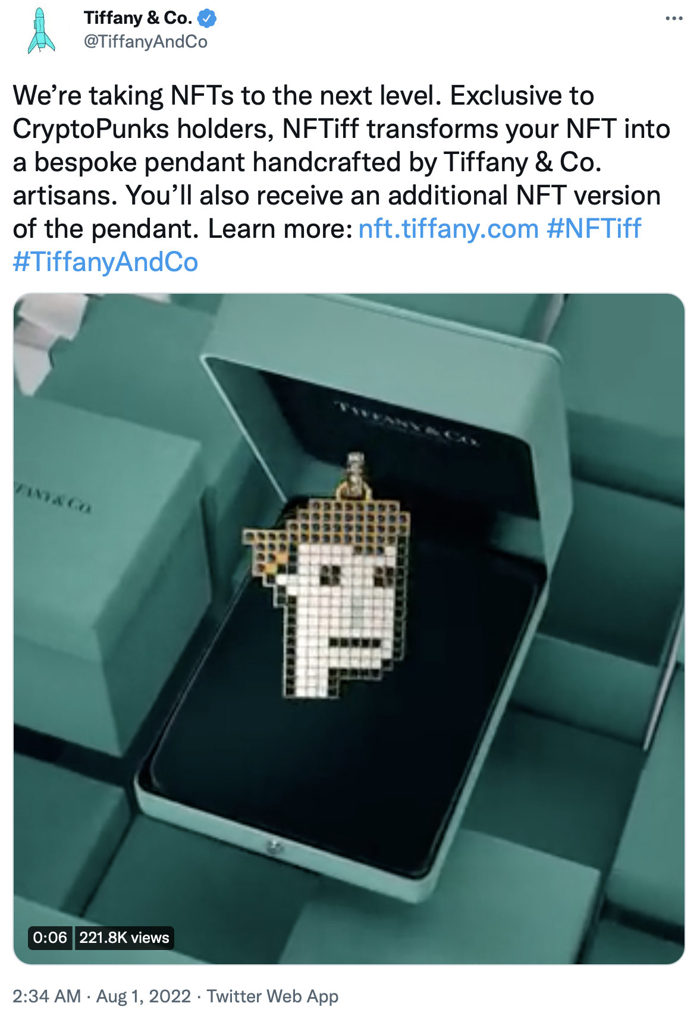The image size is (697, 1019).
Task: Click the Tiffany logo inside the box lid
Action: [408, 422]
